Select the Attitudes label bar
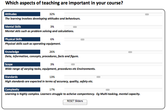Viewport: 166px width, 110px height. pyautogui.click(x=22, y=14)
